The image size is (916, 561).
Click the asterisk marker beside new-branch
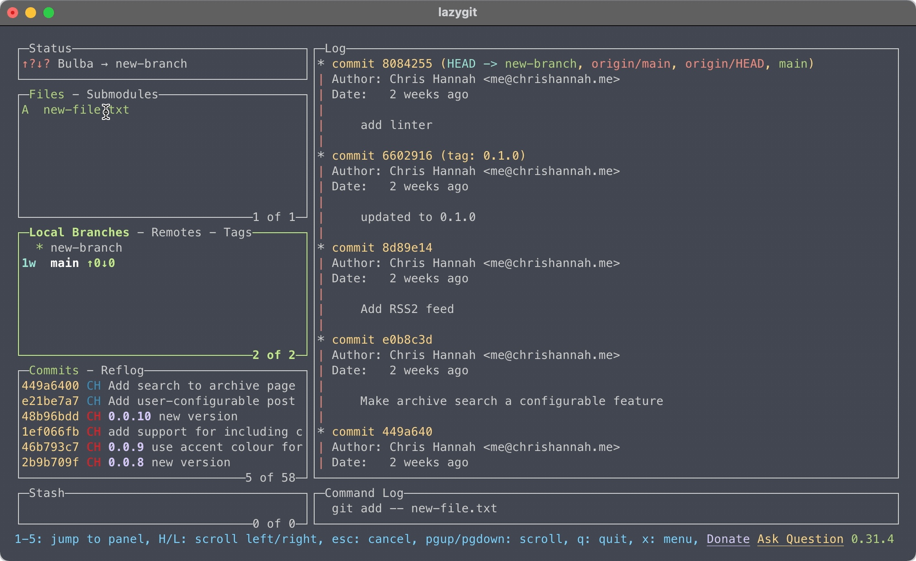[x=40, y=248]
